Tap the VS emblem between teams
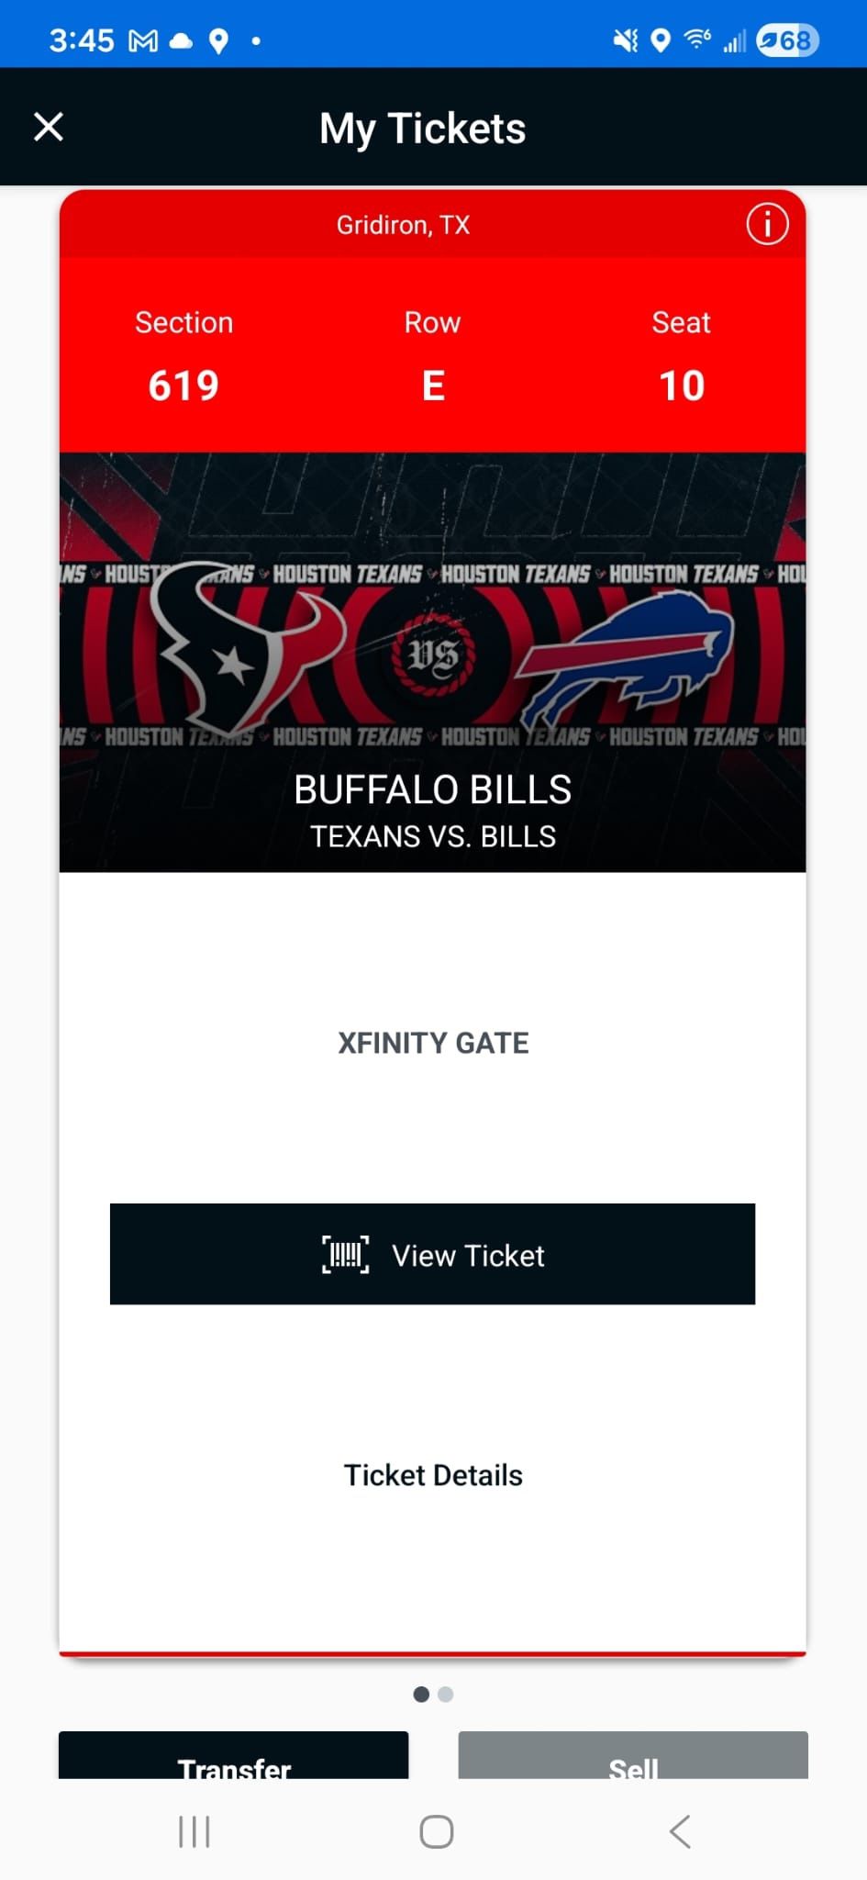 [433, 655]
